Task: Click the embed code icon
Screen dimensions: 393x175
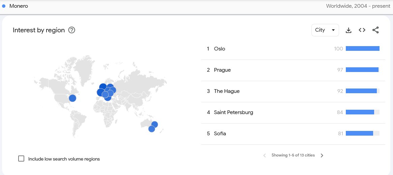Action: (x=362, y=30)
